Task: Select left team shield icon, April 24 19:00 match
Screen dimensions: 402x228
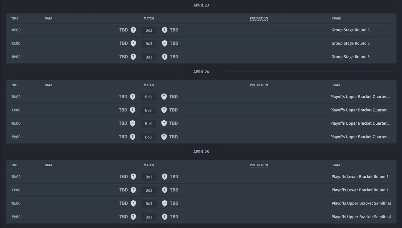Action: [133, 137]
